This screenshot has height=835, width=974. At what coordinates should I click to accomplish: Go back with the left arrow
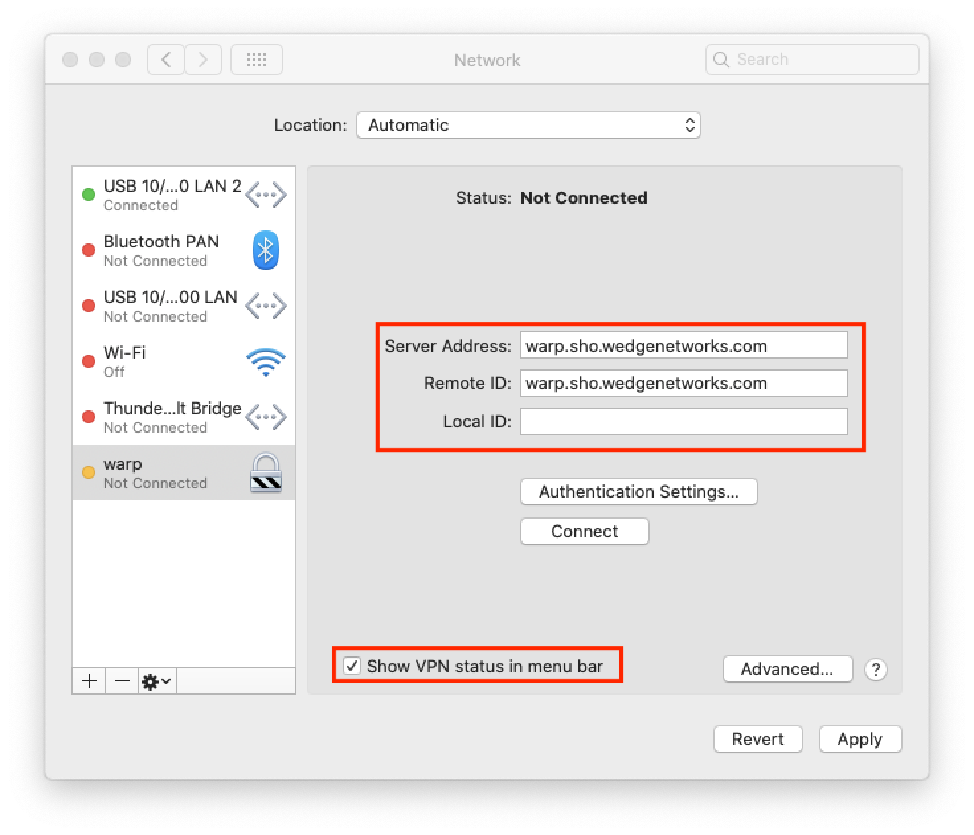[x=166, y=60]
